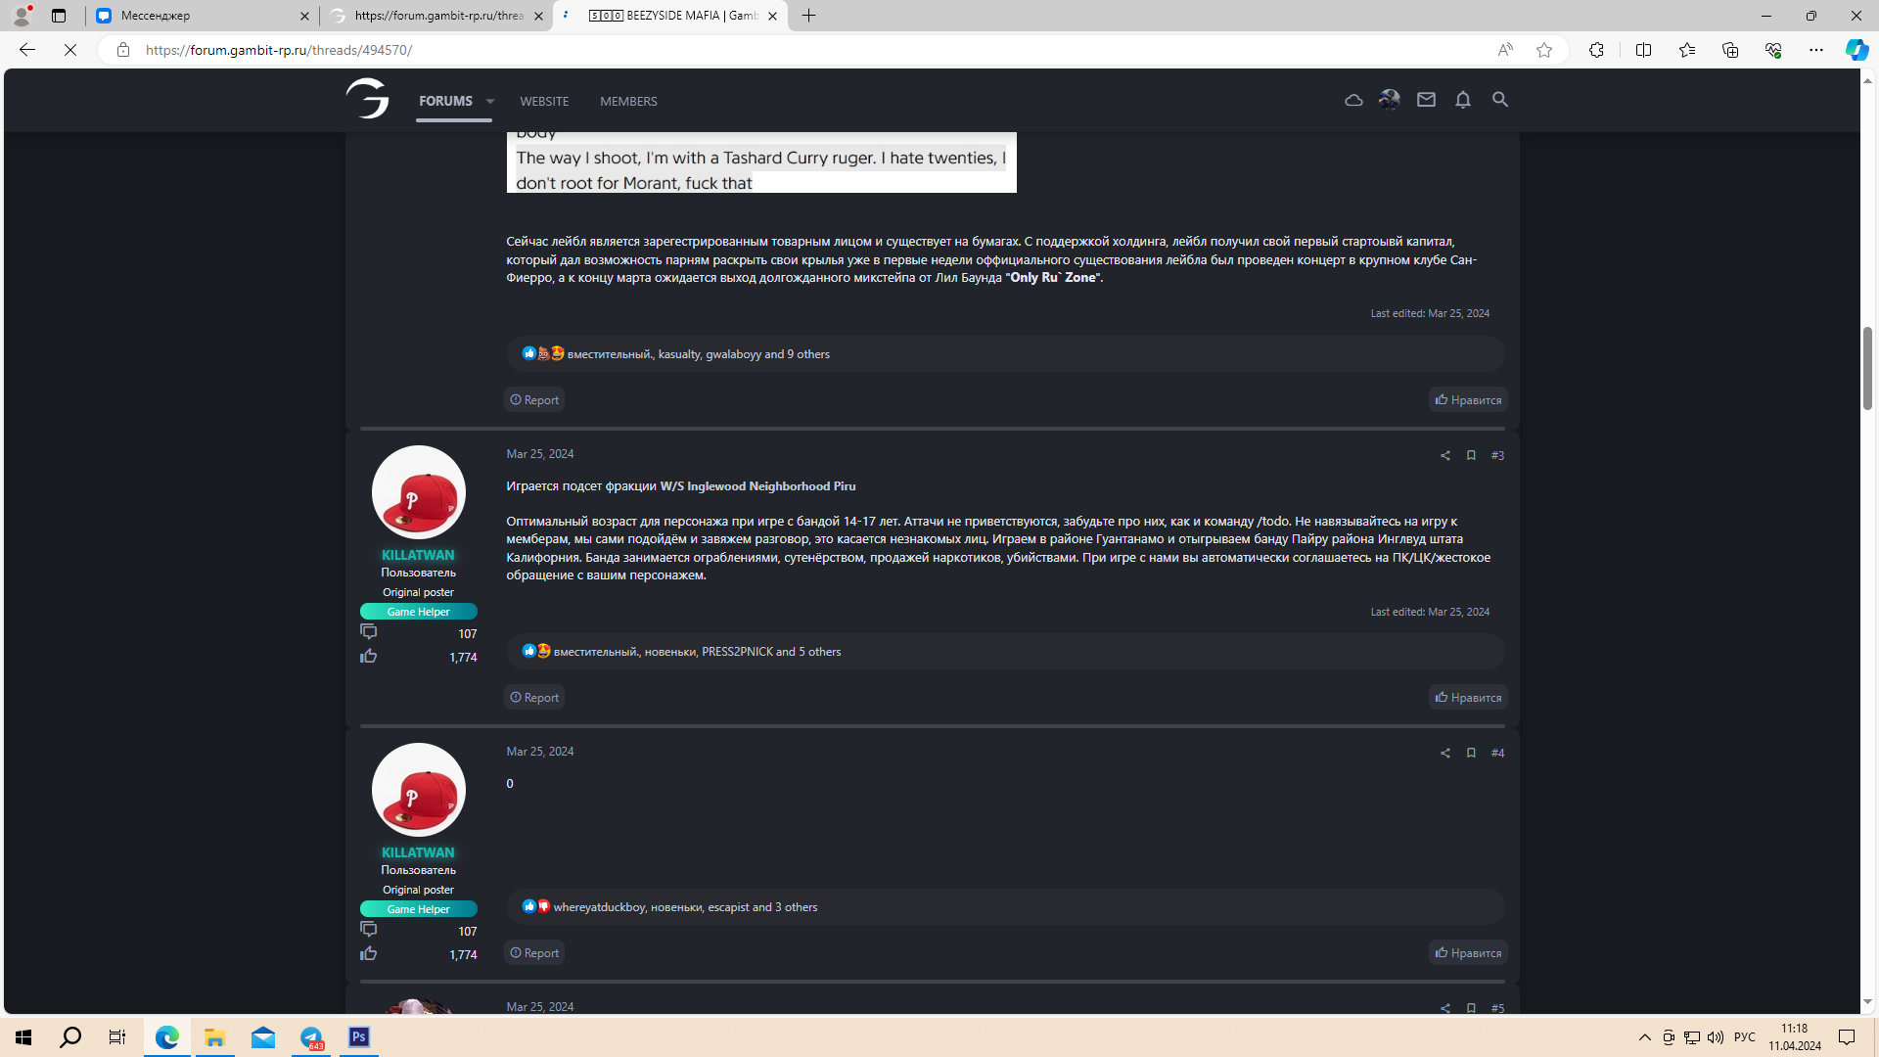The height and width of the screenshot is (1057, 1879).
Task: Add page to favorites star icon
Action: click(x=1544, y=50)
